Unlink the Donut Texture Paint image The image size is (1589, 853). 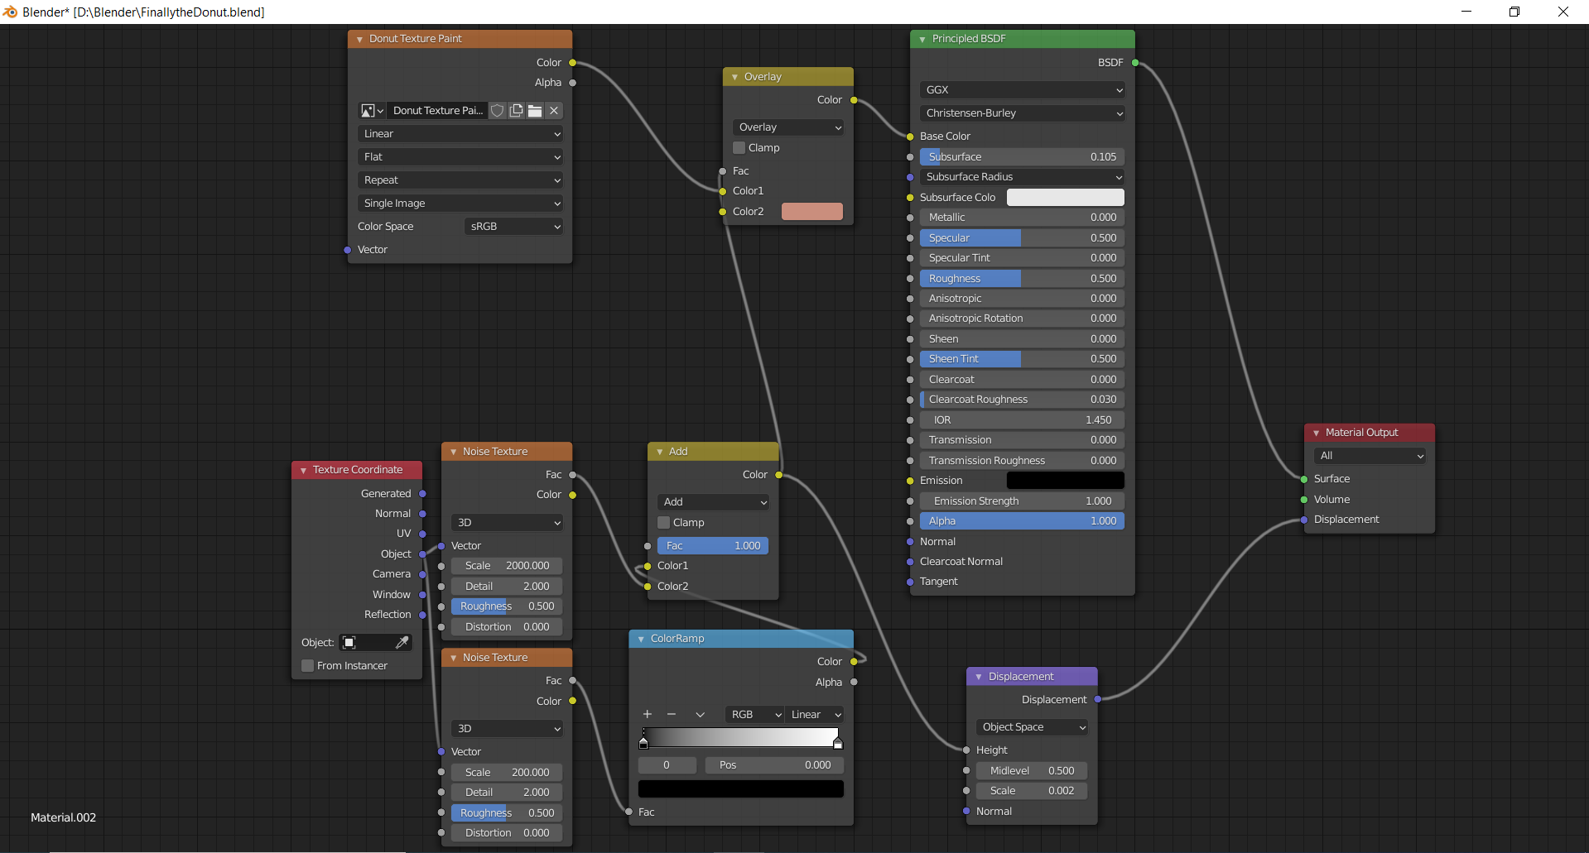pos(554,111)
